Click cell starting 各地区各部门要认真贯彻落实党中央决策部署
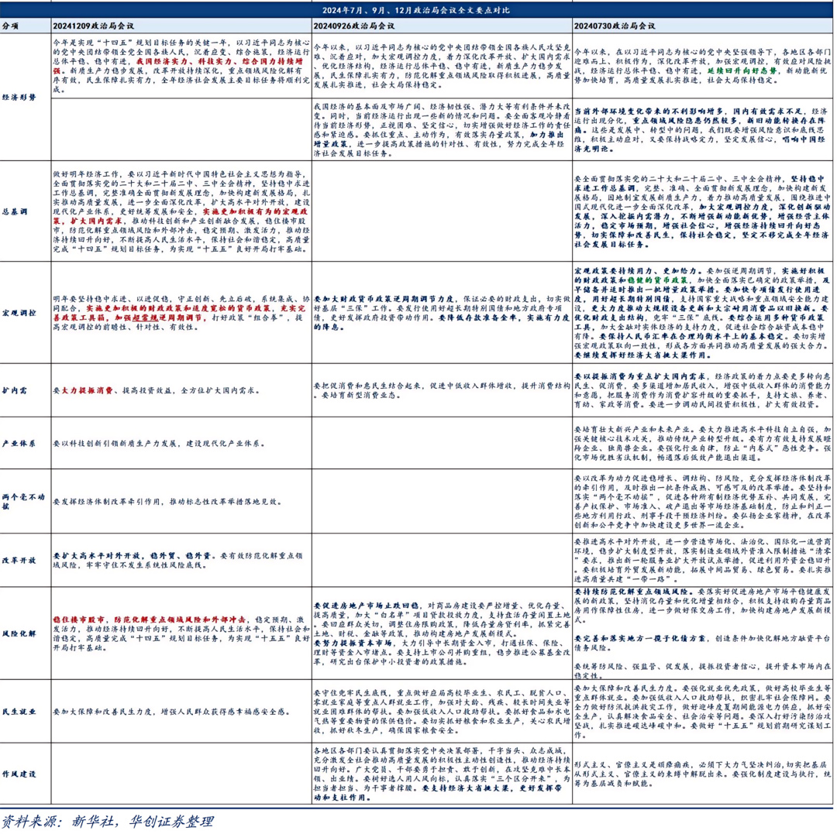This screenshot has width=837, height=834. tap(442, 774)
